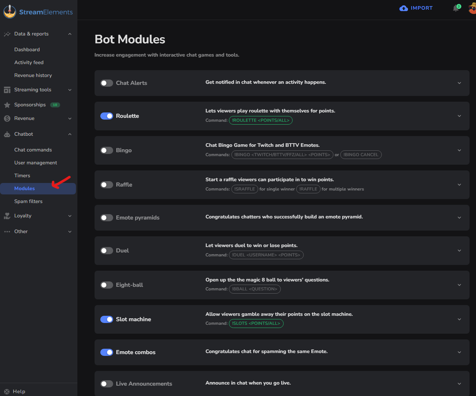
Task: Click the Sponsorships 10 badge
Action: (x=55, y=105)
